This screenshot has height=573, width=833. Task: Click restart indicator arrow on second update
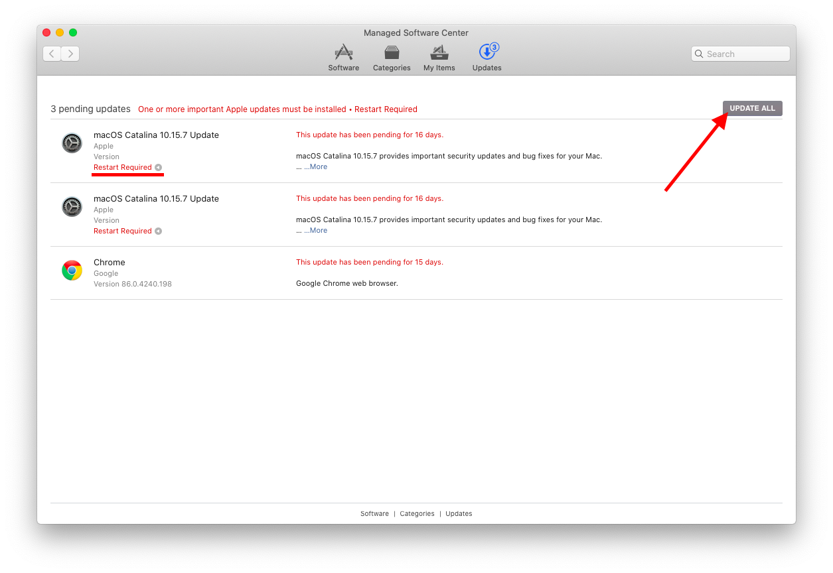[x=158, y=231]
